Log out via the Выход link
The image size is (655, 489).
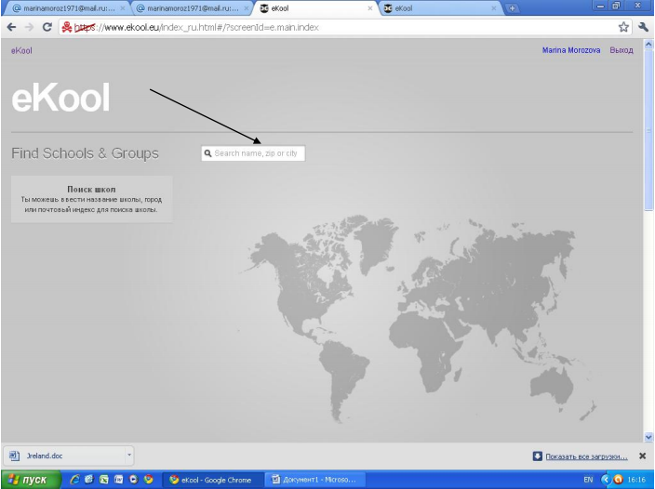point(622,50)
